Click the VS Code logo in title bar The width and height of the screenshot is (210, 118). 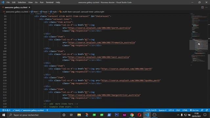tap(3, 2)
